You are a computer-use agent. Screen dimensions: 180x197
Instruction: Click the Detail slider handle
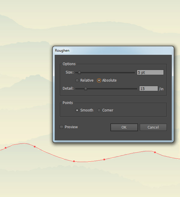tap(85, 88)
